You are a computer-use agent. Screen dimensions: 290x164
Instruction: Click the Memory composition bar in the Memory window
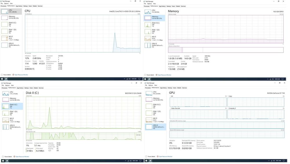226,50
